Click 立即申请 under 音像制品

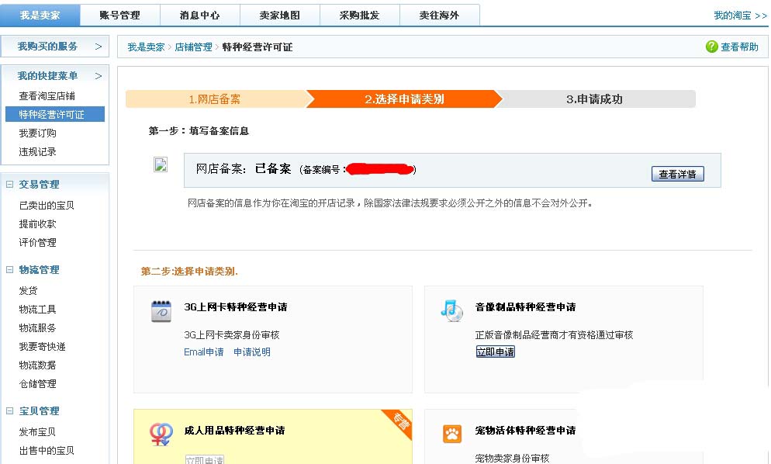tap(495, 351)
